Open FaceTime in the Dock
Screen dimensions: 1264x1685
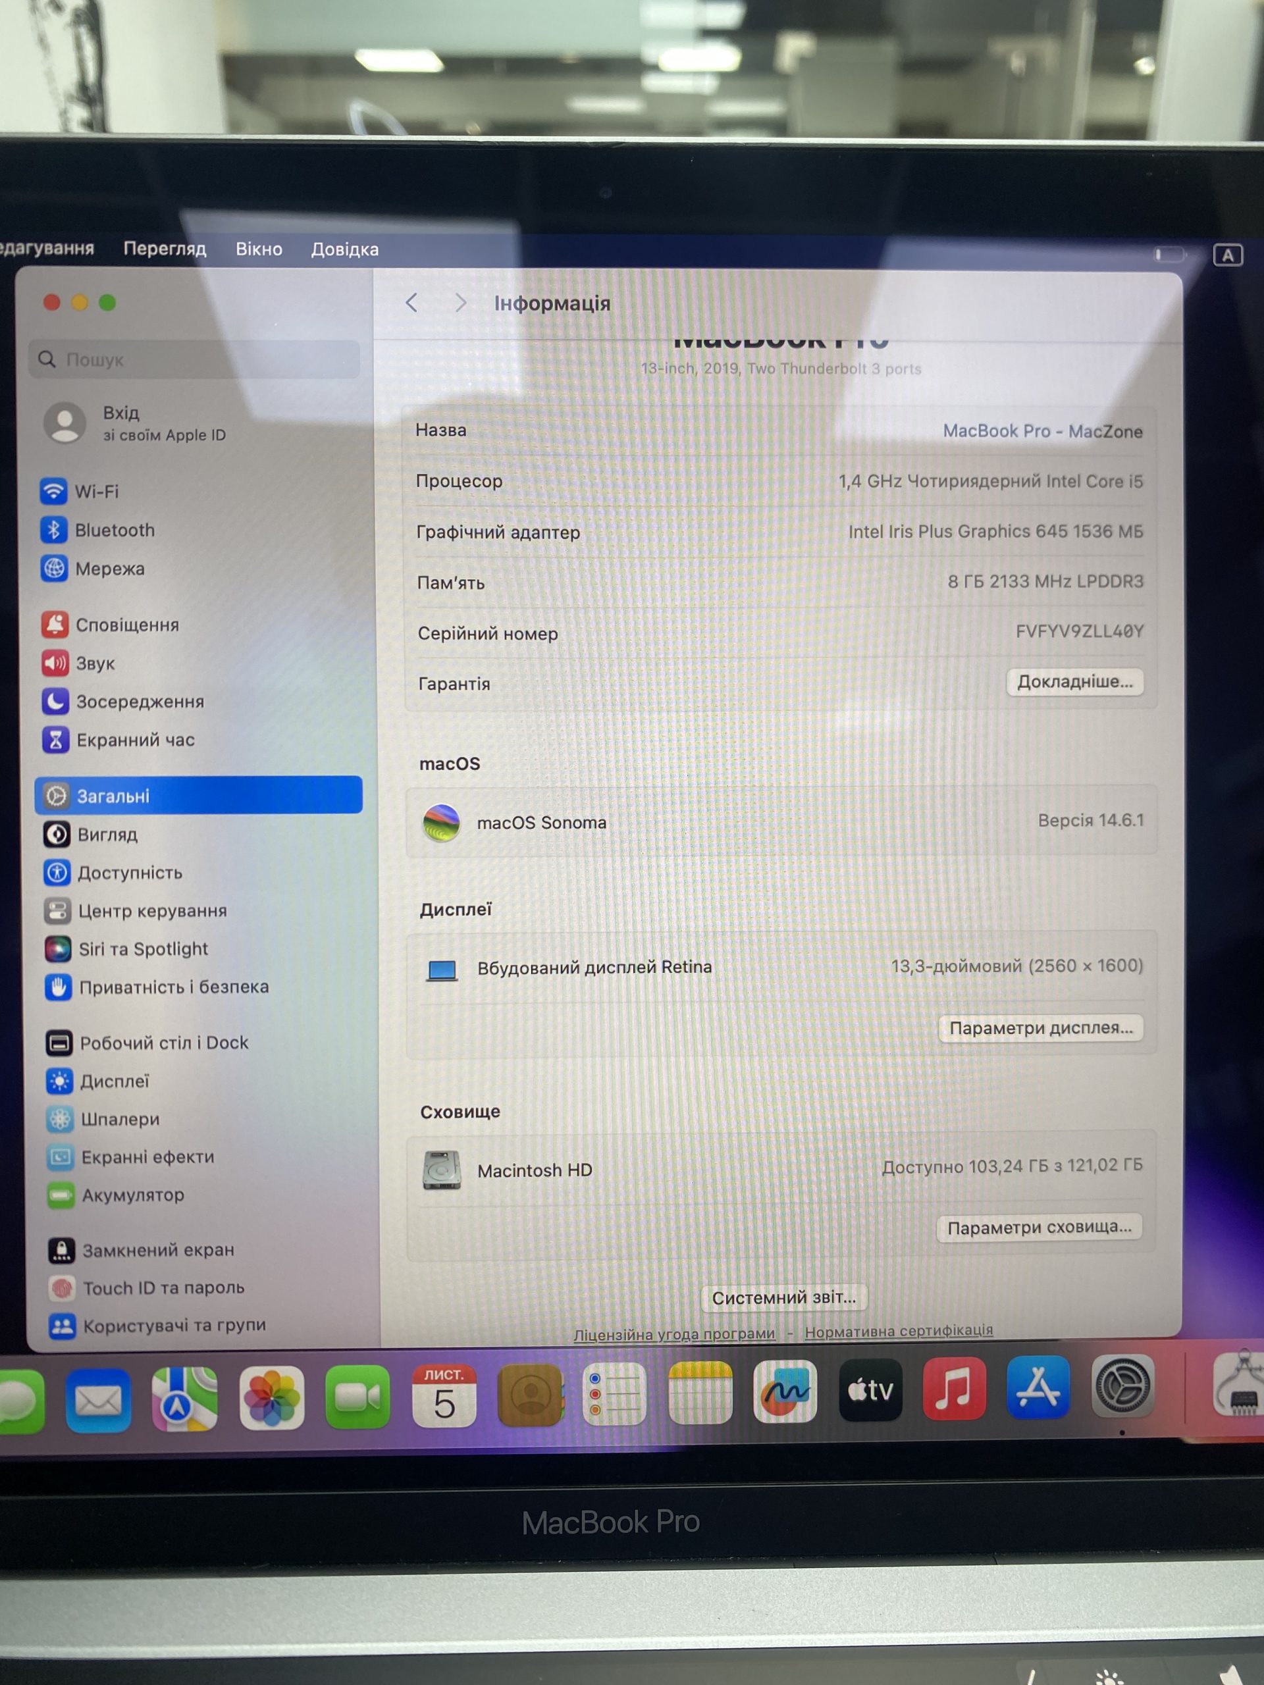point(358,1397)
